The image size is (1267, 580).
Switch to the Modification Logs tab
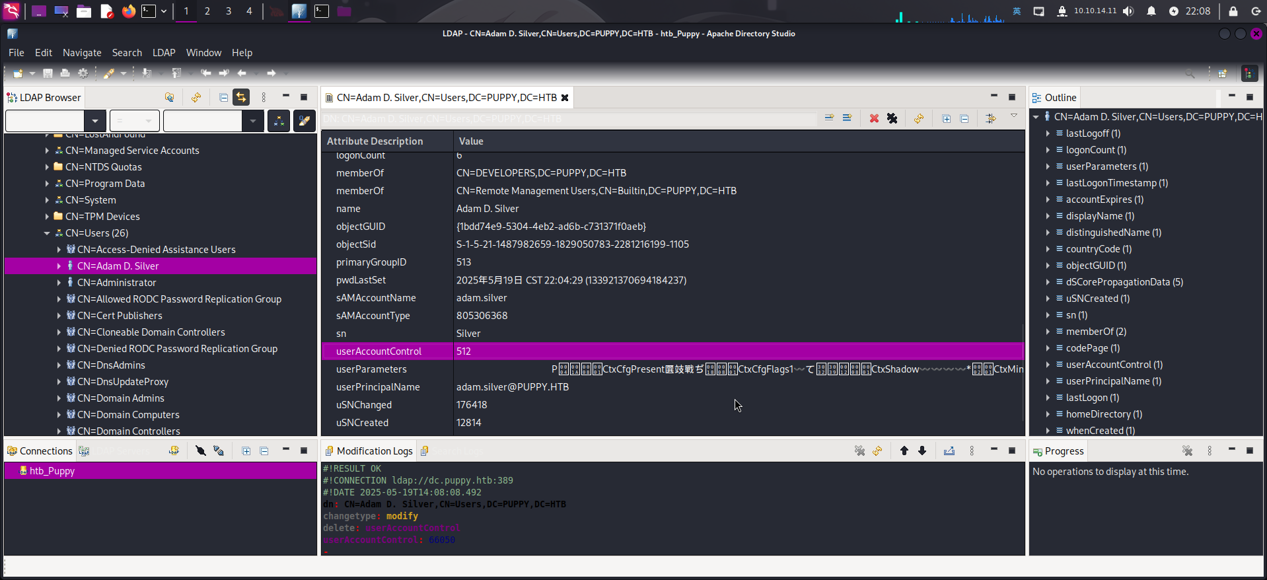tap(374, 451)
